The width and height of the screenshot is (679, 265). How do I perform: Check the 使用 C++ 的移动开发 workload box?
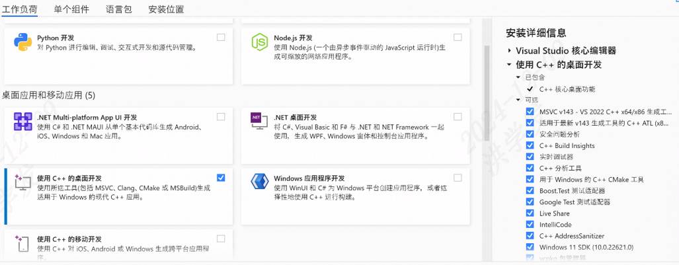(x=221, y=239)
